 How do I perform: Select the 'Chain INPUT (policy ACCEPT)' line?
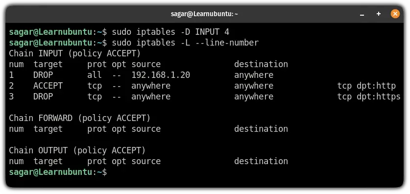click(x=75, y=53)
